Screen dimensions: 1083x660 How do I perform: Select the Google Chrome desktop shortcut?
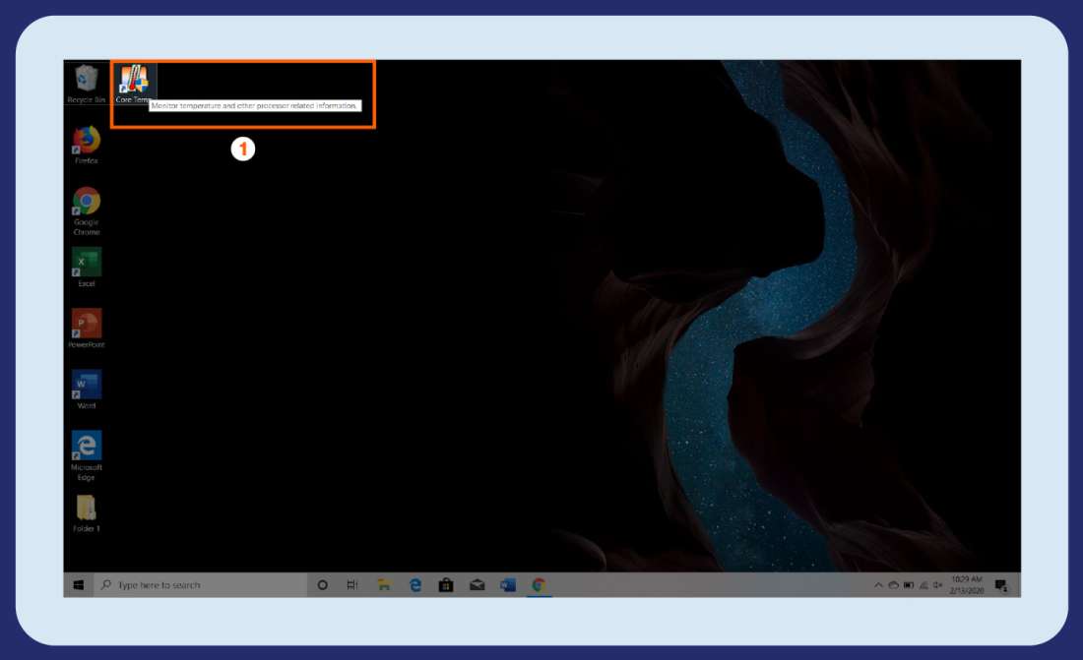coord(87,204)
